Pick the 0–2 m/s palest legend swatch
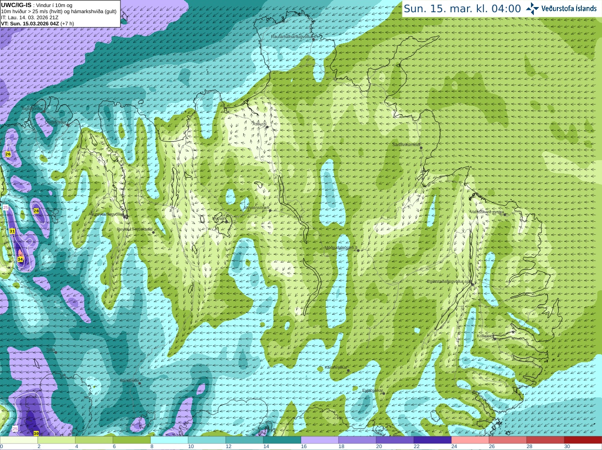Screen dimensions: 602x450 (x=19, y=440)
